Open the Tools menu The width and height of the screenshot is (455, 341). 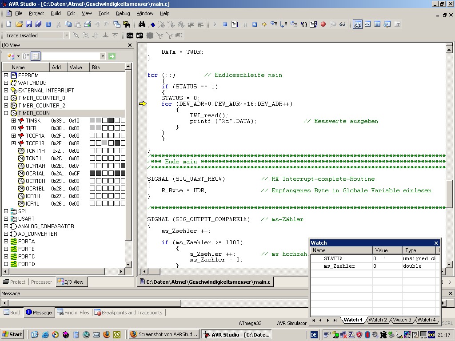tap(104, 13)
